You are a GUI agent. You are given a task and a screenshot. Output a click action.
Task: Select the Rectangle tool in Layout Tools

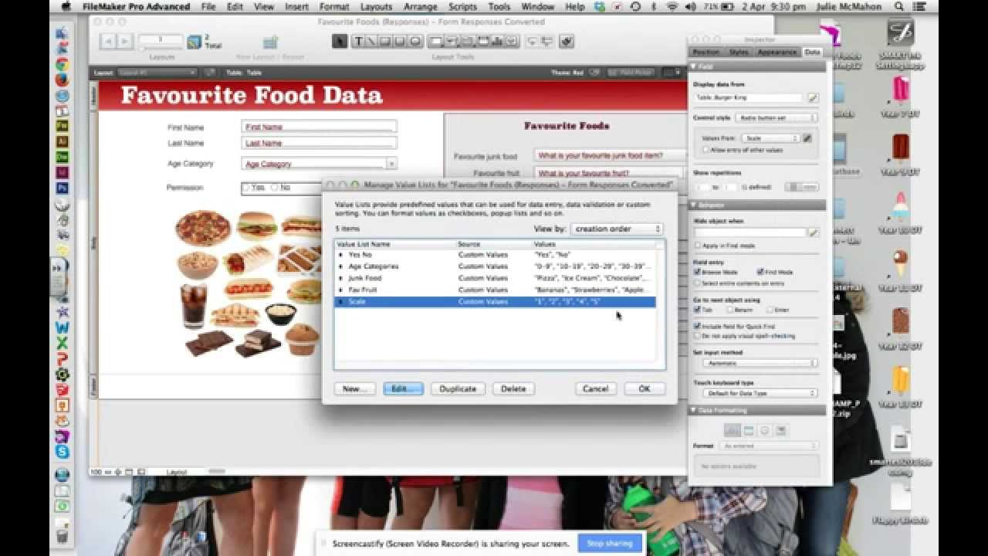387,42
